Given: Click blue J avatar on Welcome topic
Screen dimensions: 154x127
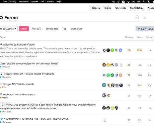Looking at the screenshot, I should (x=120, y=50).
